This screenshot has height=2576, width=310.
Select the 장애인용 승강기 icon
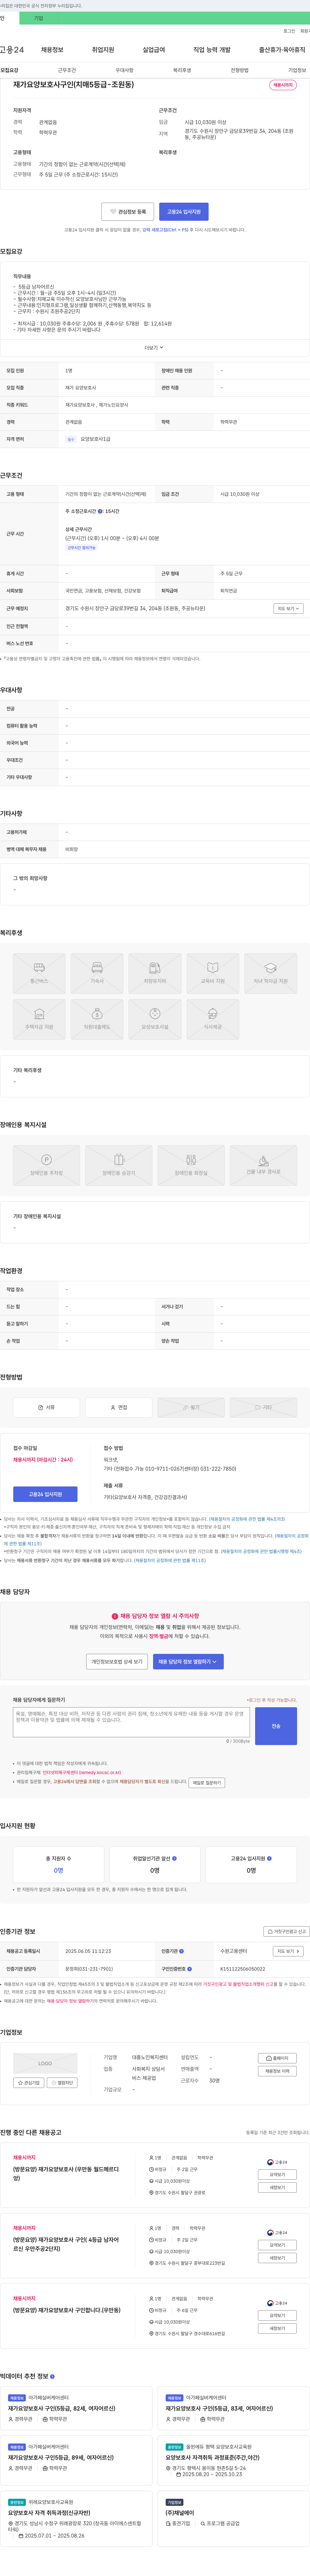click(x=119, y=1165)
